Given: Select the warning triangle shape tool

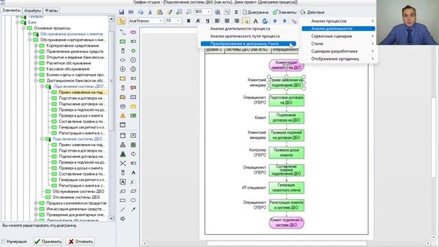Looking at the screenshot, I should (x=123, y=115).
